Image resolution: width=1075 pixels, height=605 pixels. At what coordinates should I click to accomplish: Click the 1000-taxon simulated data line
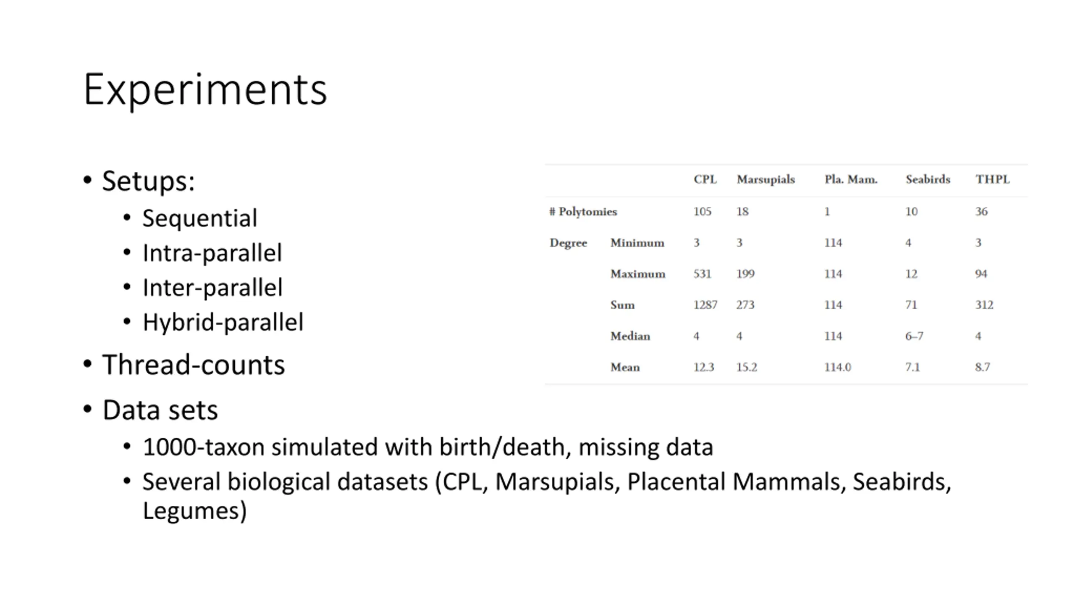427,447
